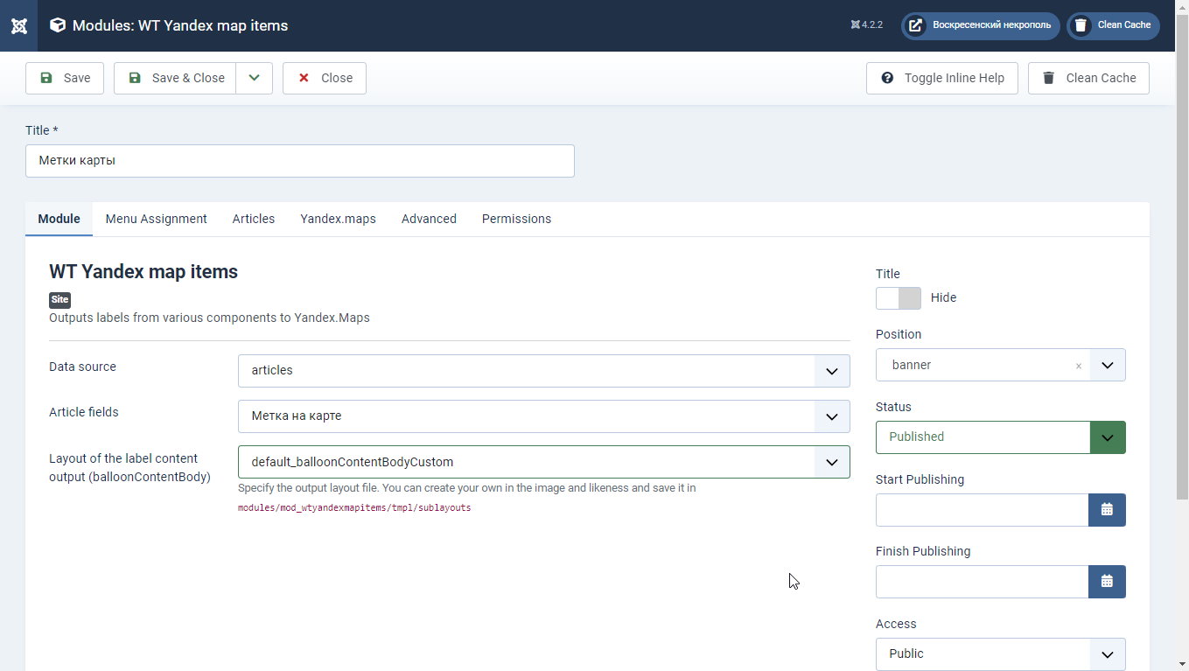Open the Article fields dropdown
This screenshot has height=671, width=1189.
[543, 416]
